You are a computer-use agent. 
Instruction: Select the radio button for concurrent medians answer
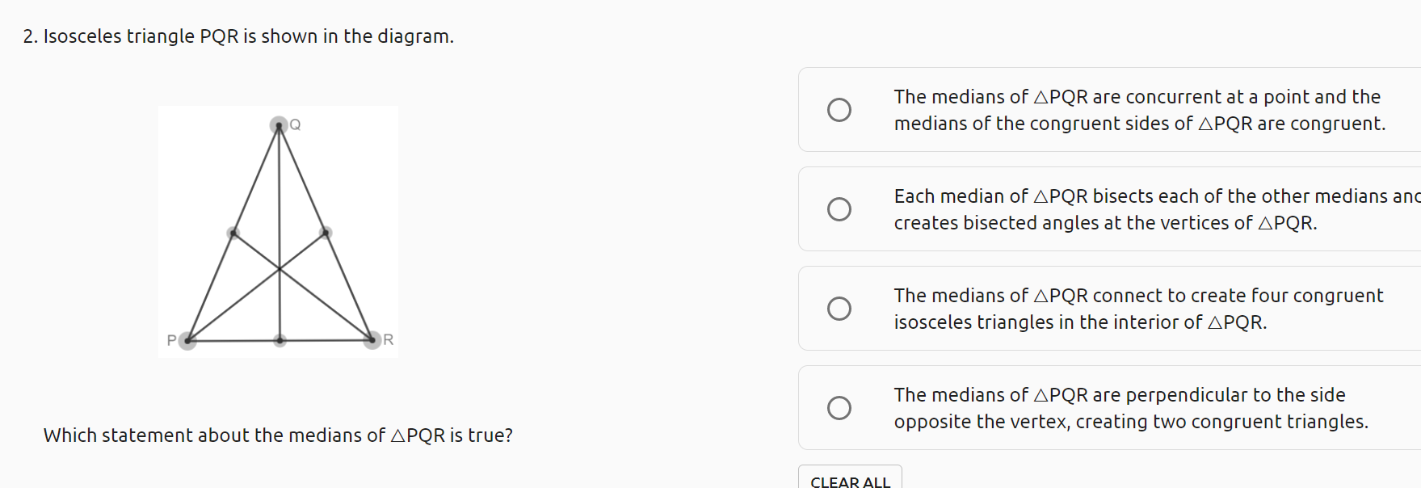(839, 110)
